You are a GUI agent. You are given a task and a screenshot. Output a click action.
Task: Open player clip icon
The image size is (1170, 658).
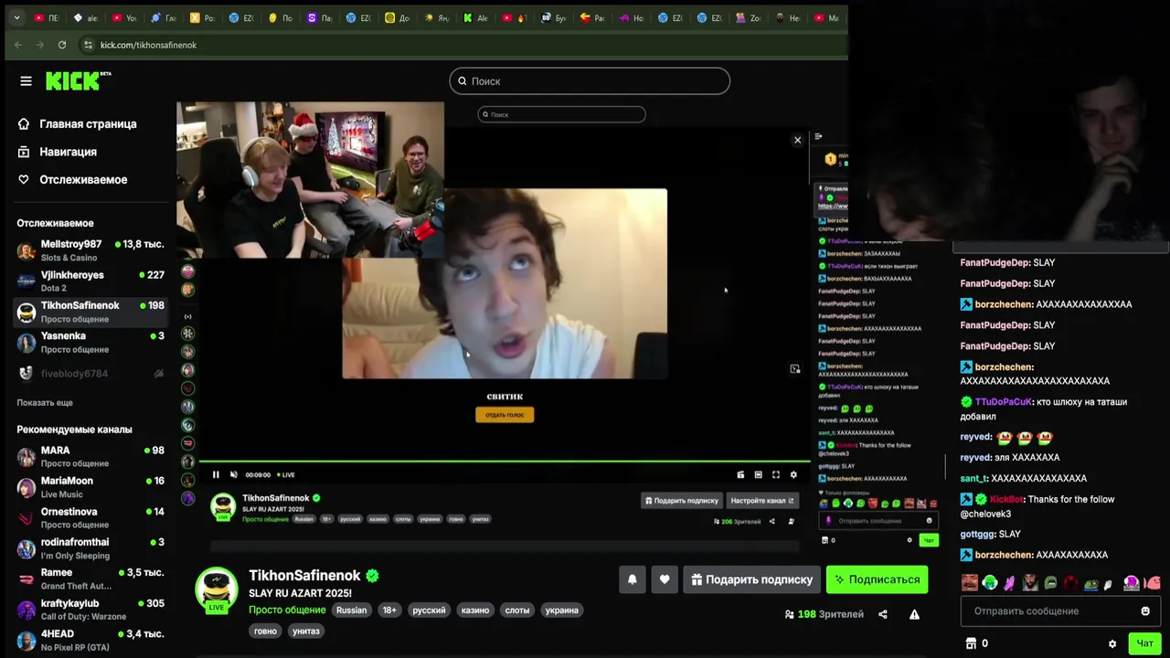click(x=740, y=474)
